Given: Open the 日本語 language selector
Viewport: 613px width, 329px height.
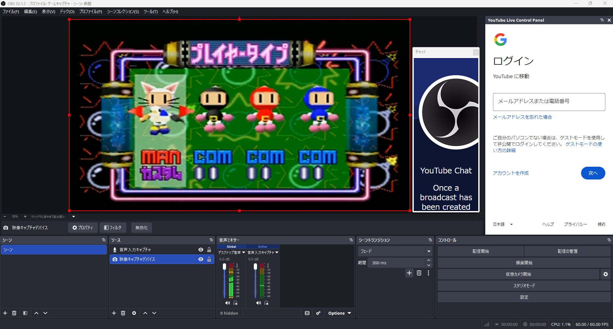Looking at the screenshot, I should (x=503, y=224).
